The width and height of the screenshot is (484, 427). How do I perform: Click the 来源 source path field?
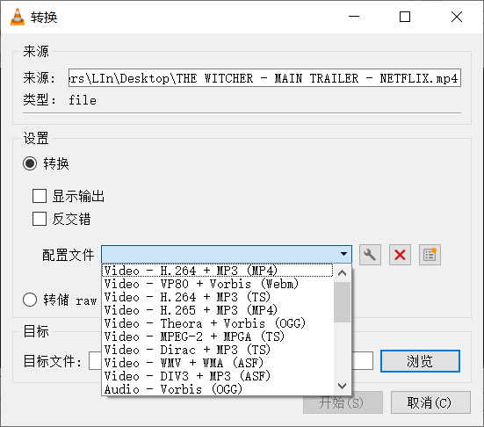click(264, 78)
